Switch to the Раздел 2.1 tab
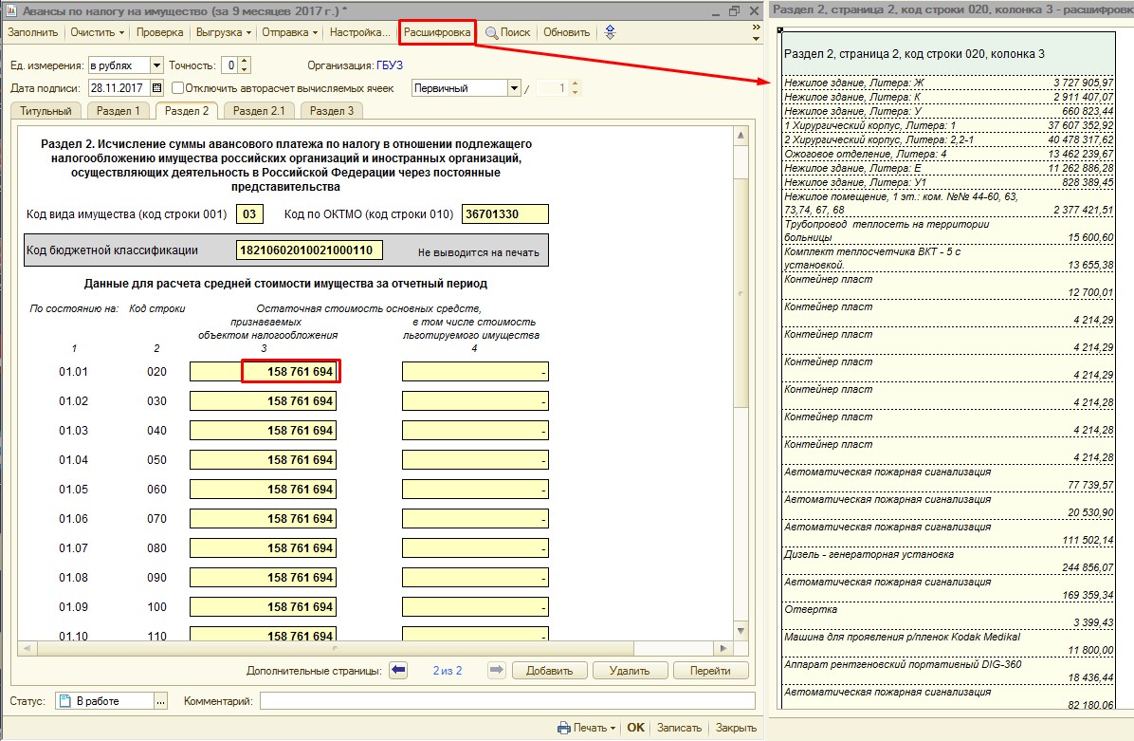Viewport: 1134px width, 741px height. 258,111
